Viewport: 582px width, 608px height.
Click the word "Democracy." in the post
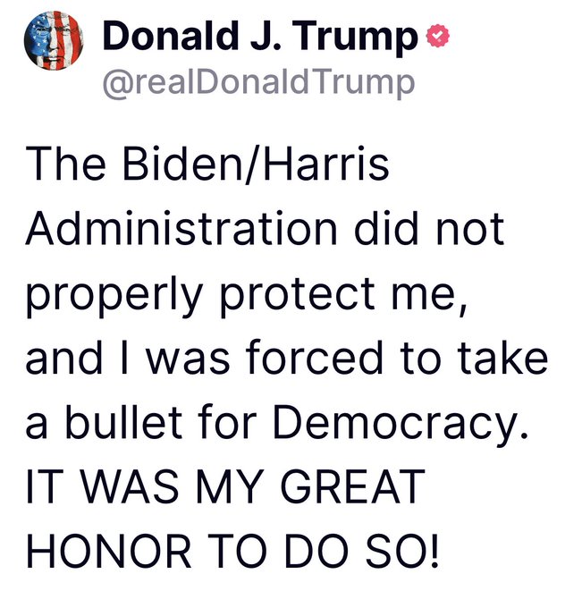pyautogui.click(x=401, y=424)
